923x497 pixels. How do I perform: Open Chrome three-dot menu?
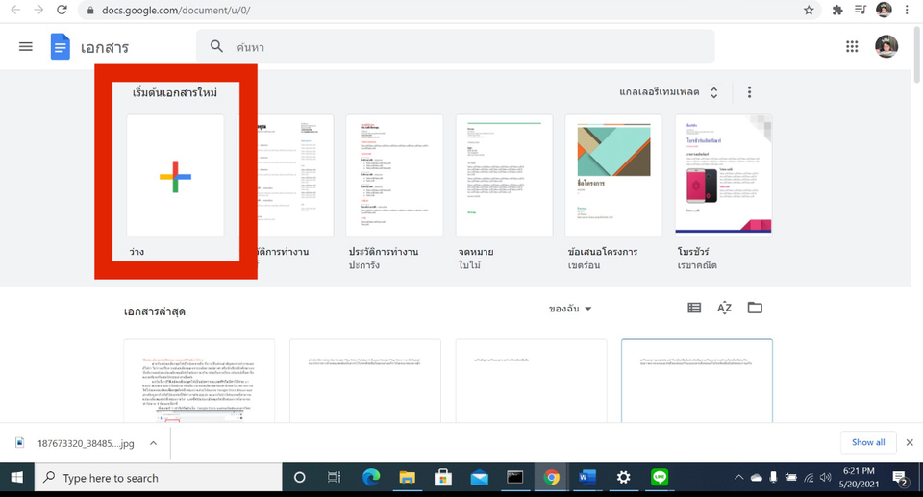[907, 10]
